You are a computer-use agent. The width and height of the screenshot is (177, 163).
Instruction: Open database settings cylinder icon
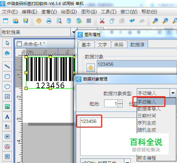(69, 21)
